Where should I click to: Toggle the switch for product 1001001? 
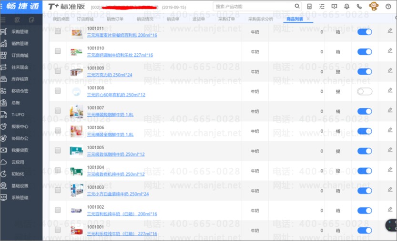[x=365, y=231]
